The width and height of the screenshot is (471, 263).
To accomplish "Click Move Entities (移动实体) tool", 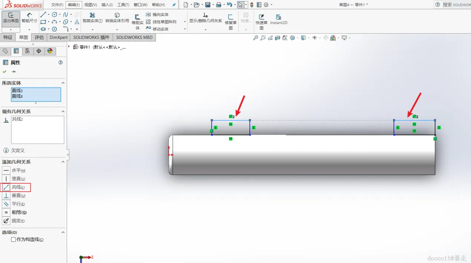I will [x=157, y=29].
